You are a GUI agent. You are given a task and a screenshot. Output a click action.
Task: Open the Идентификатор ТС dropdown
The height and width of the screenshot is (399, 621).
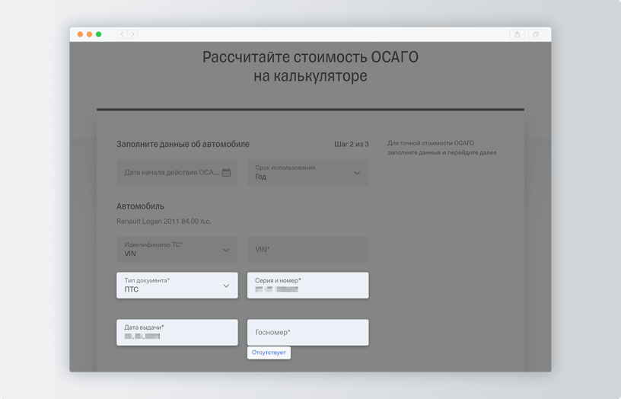point(177,249)
